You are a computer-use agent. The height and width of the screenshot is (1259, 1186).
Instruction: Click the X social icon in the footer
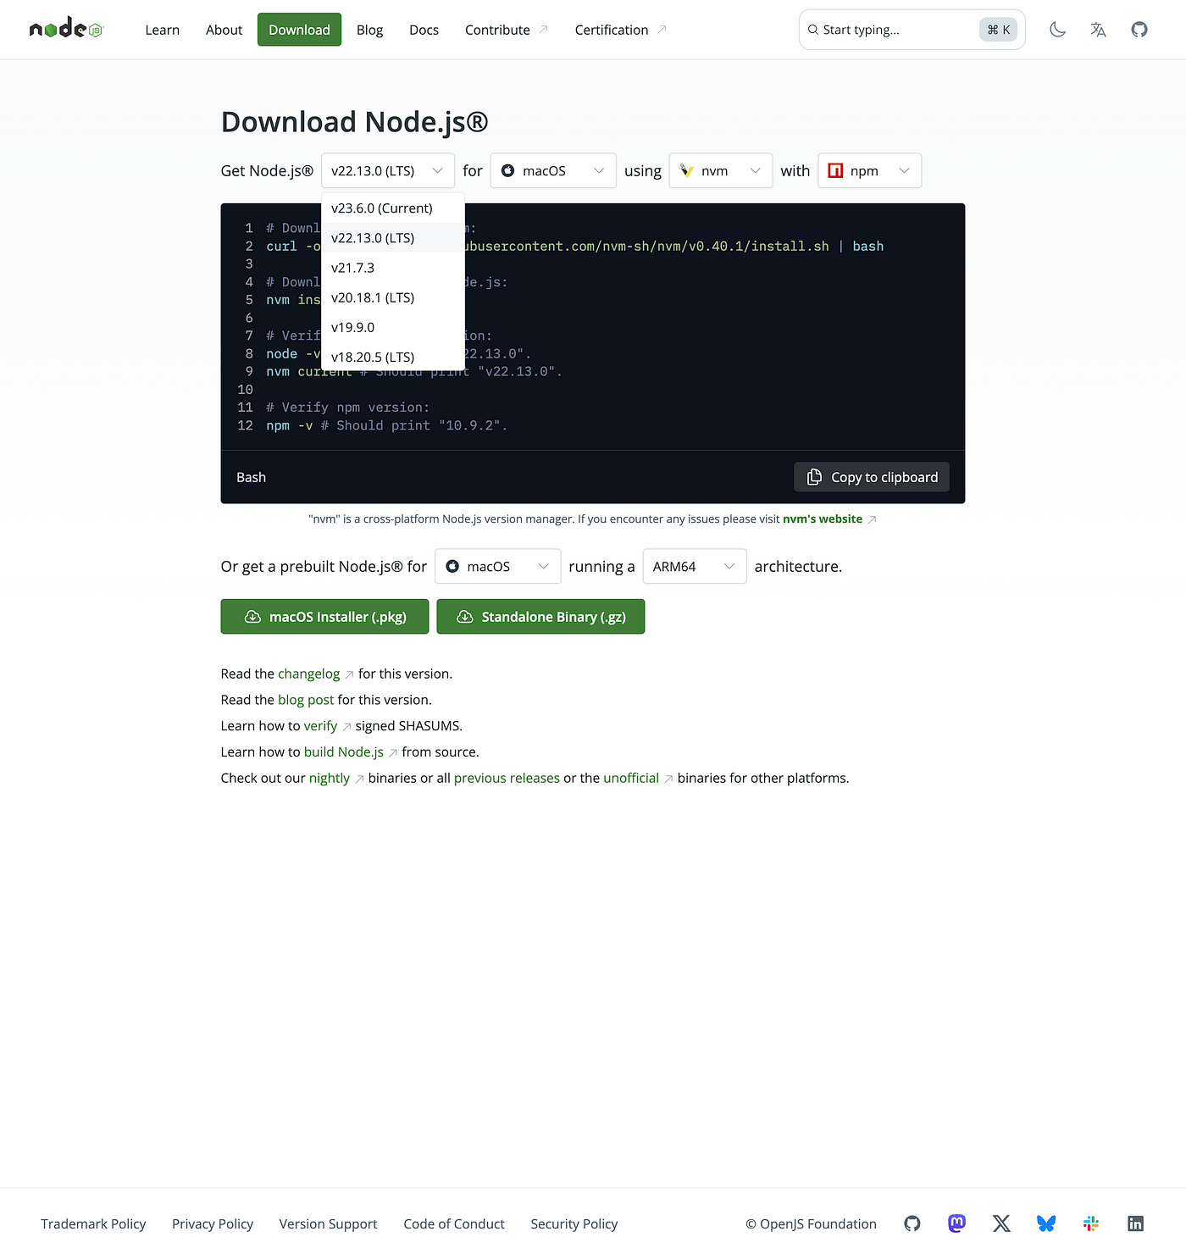click(x=1000, y=1223)
